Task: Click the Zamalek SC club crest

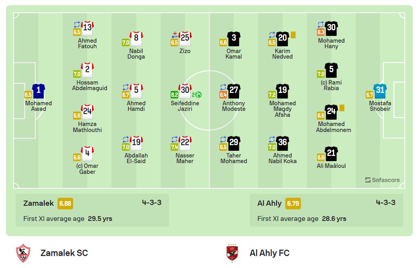Action: point(23,253)
